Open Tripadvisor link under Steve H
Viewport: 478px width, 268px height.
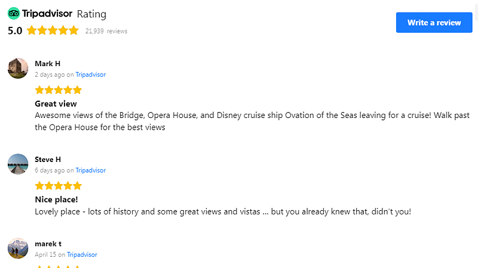coord(90,170)
